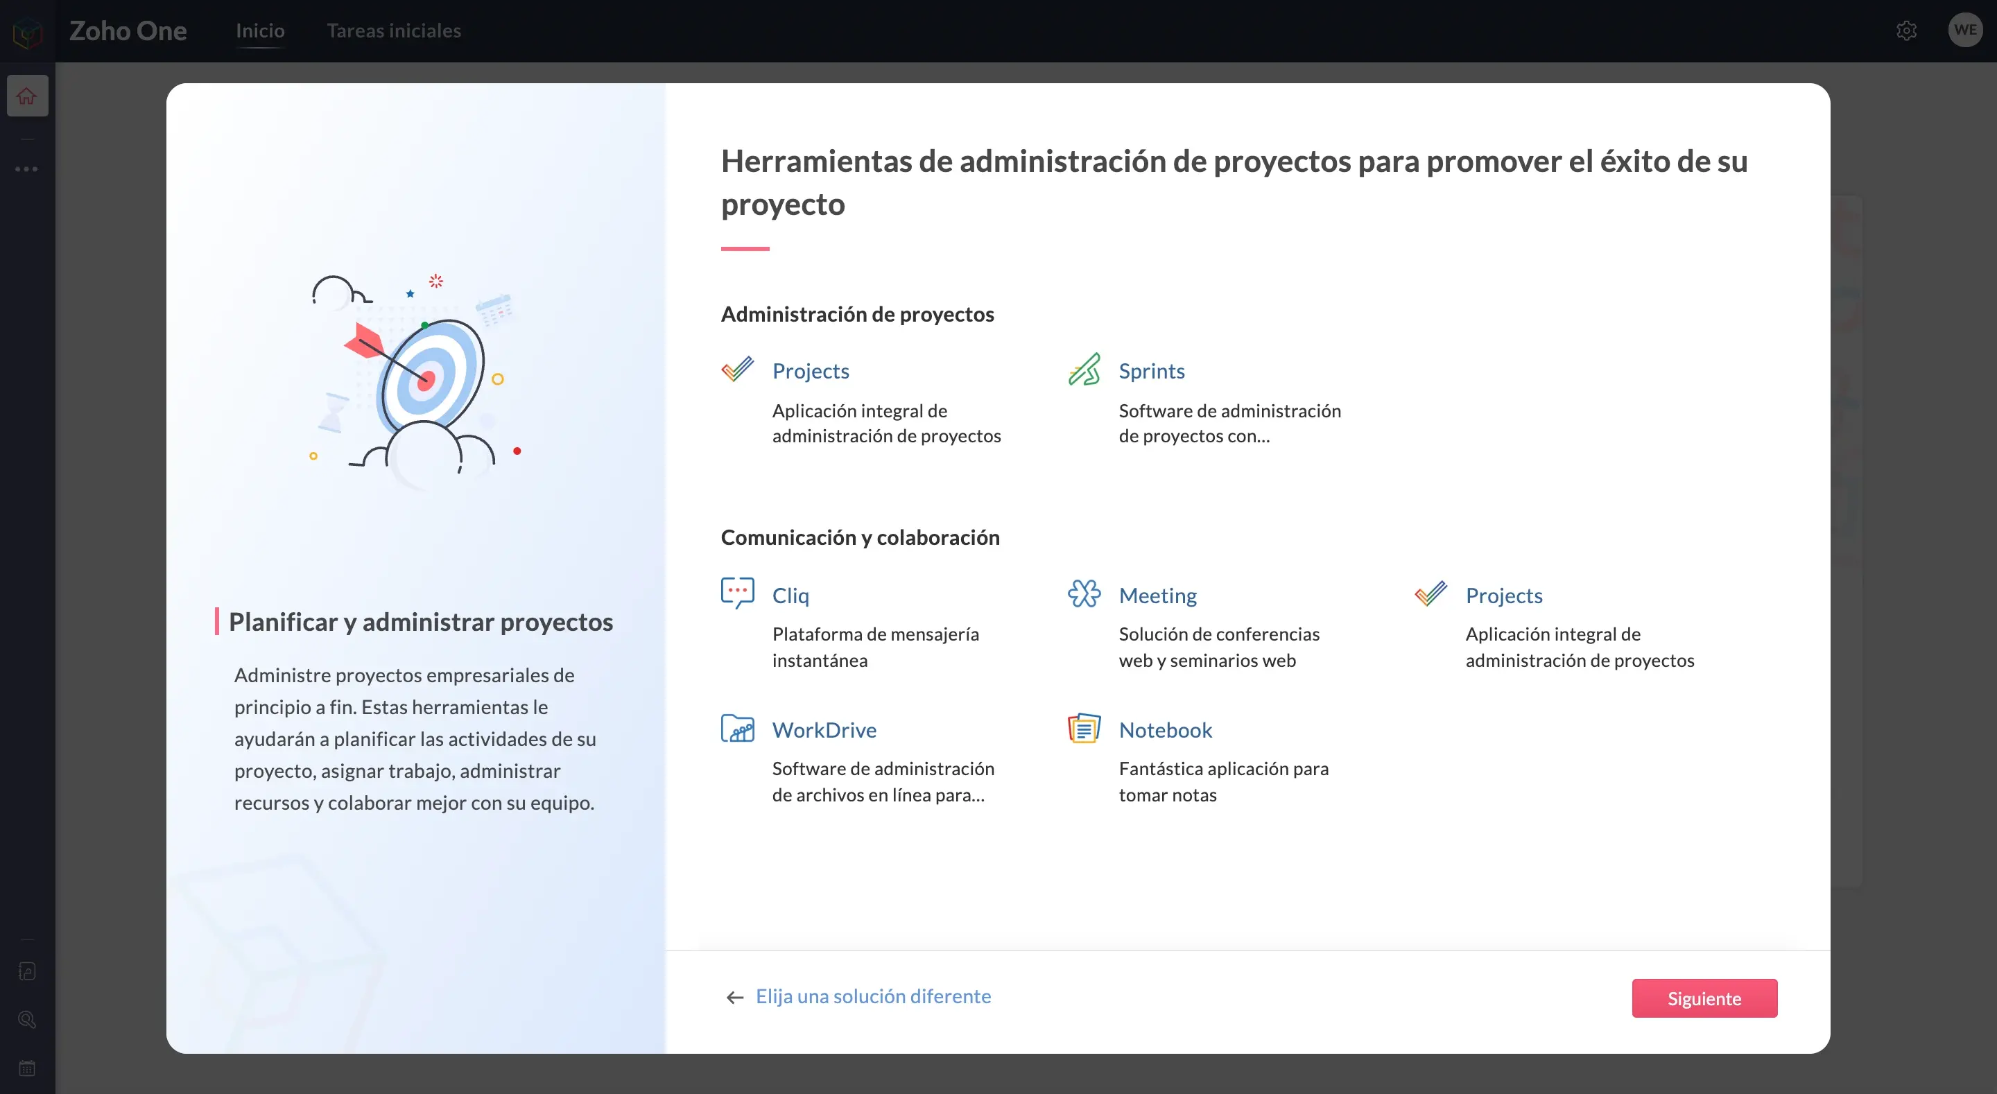Click the Notebook app icon
Viewport: 1997px width, 1094px height.
click(x=1084, y=729)
